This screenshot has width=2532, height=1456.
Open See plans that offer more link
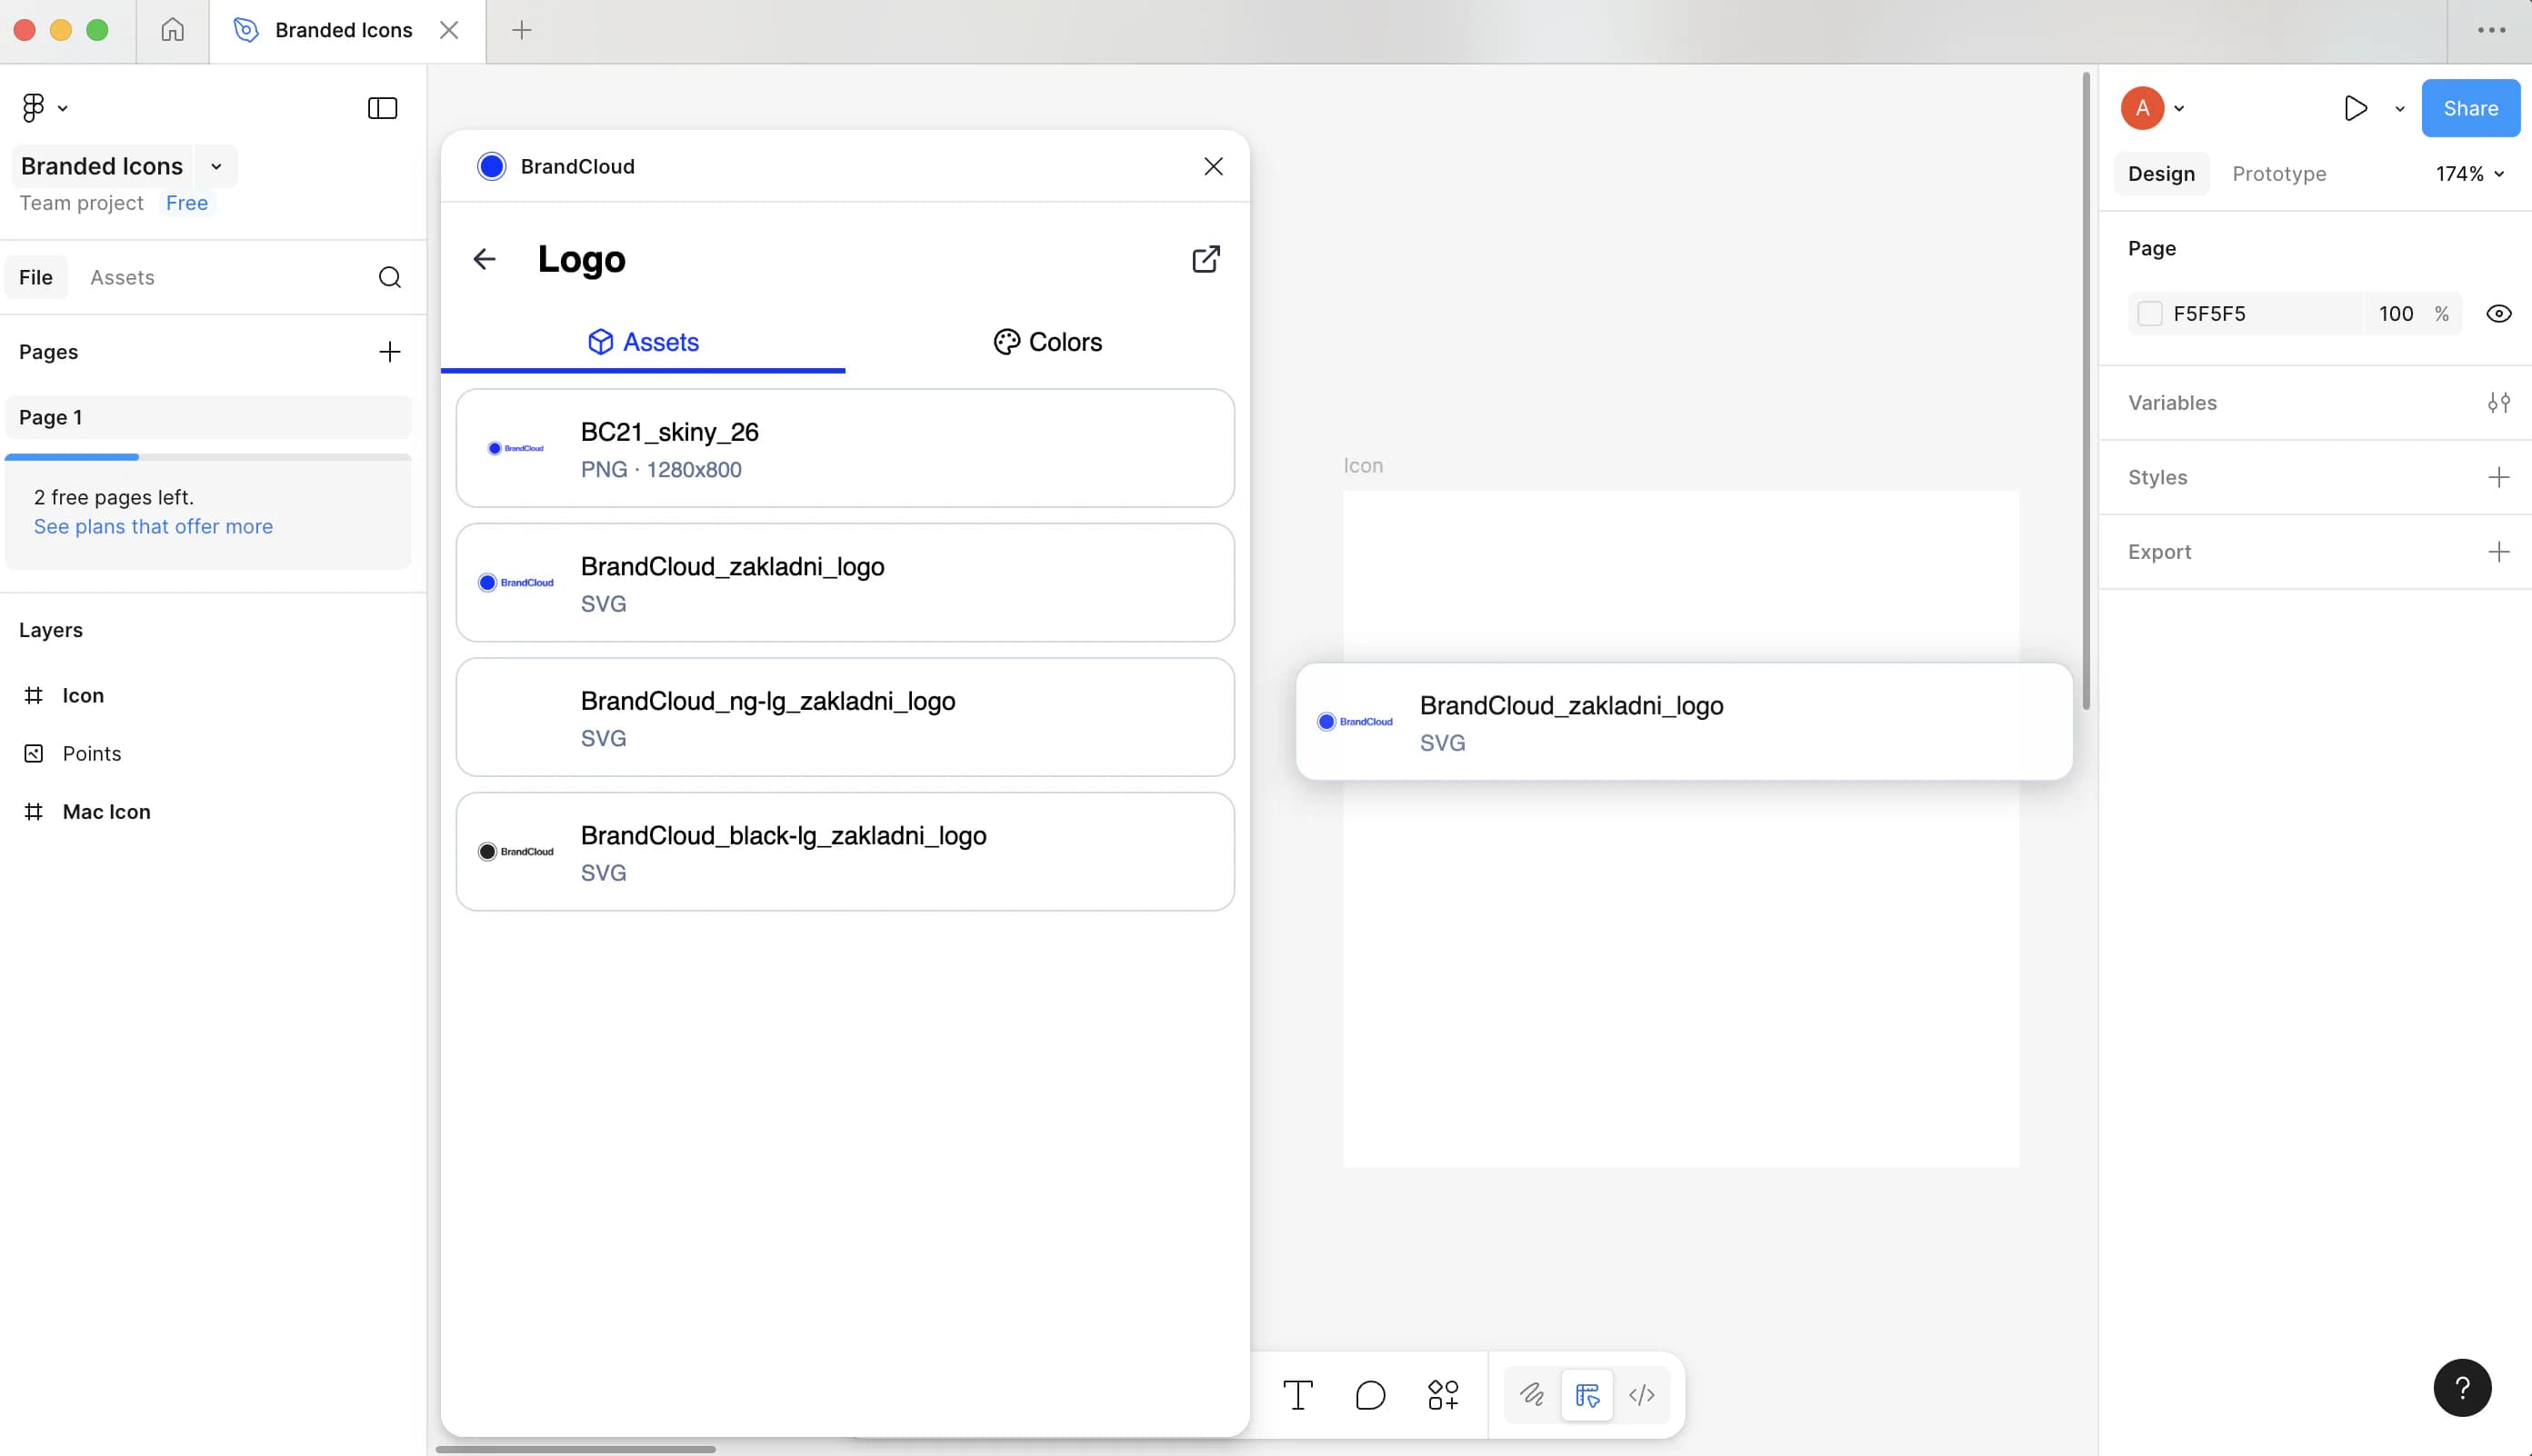click(x=153, y=526)
